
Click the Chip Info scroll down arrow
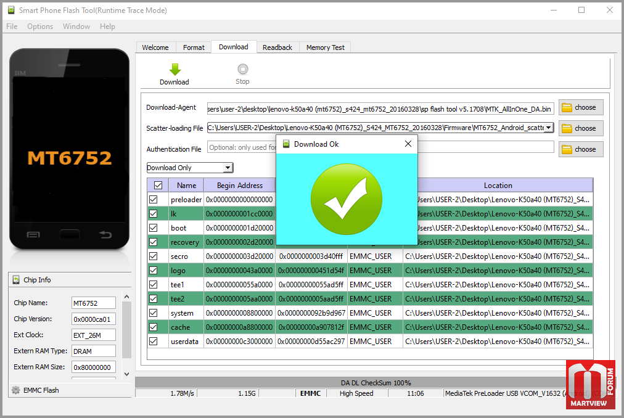(126, 374)
